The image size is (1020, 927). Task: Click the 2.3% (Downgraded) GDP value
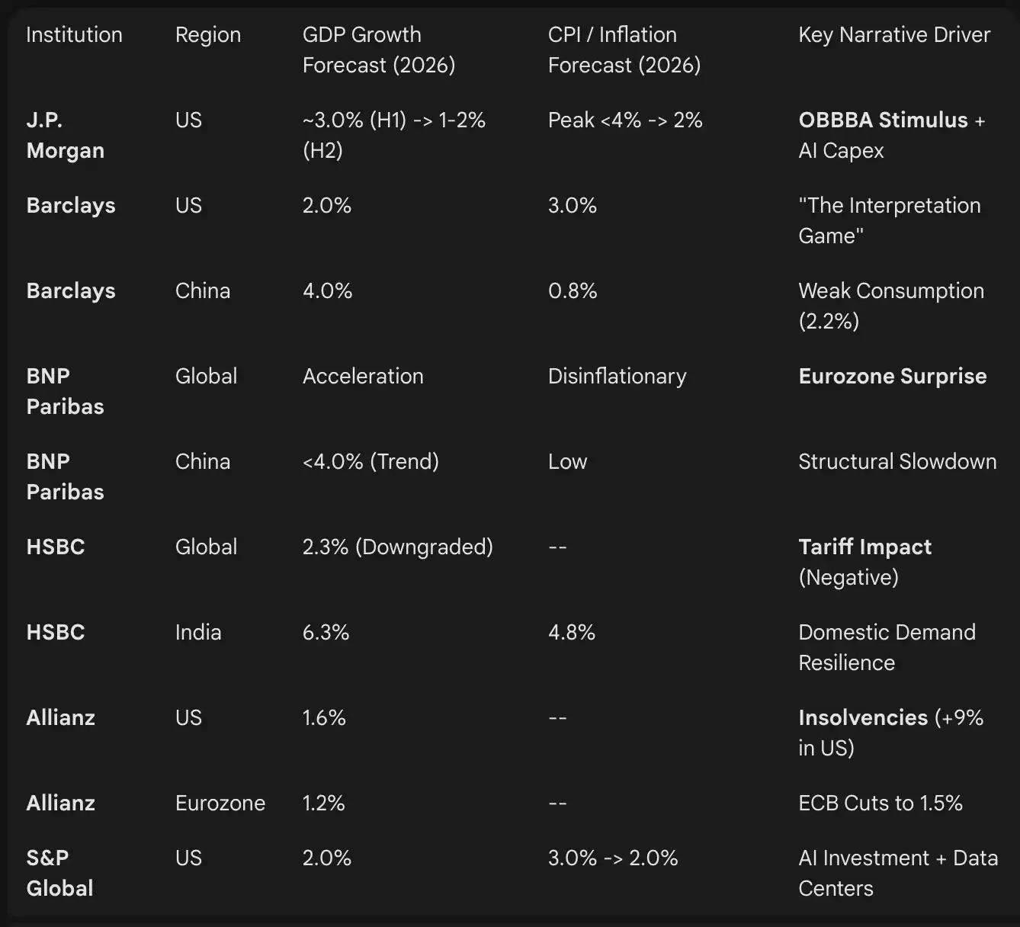397,547
